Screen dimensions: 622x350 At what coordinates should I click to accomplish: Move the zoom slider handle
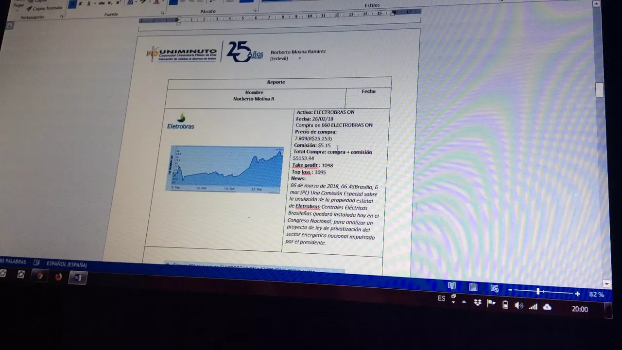[x=538, y=292]
